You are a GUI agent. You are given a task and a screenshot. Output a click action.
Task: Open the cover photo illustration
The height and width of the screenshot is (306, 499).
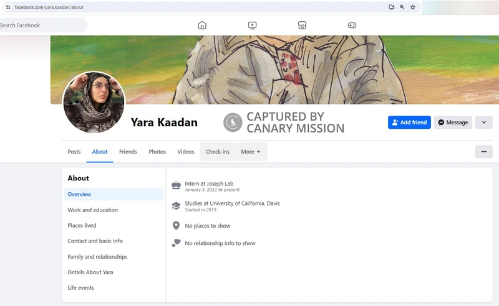pos(274,70)
